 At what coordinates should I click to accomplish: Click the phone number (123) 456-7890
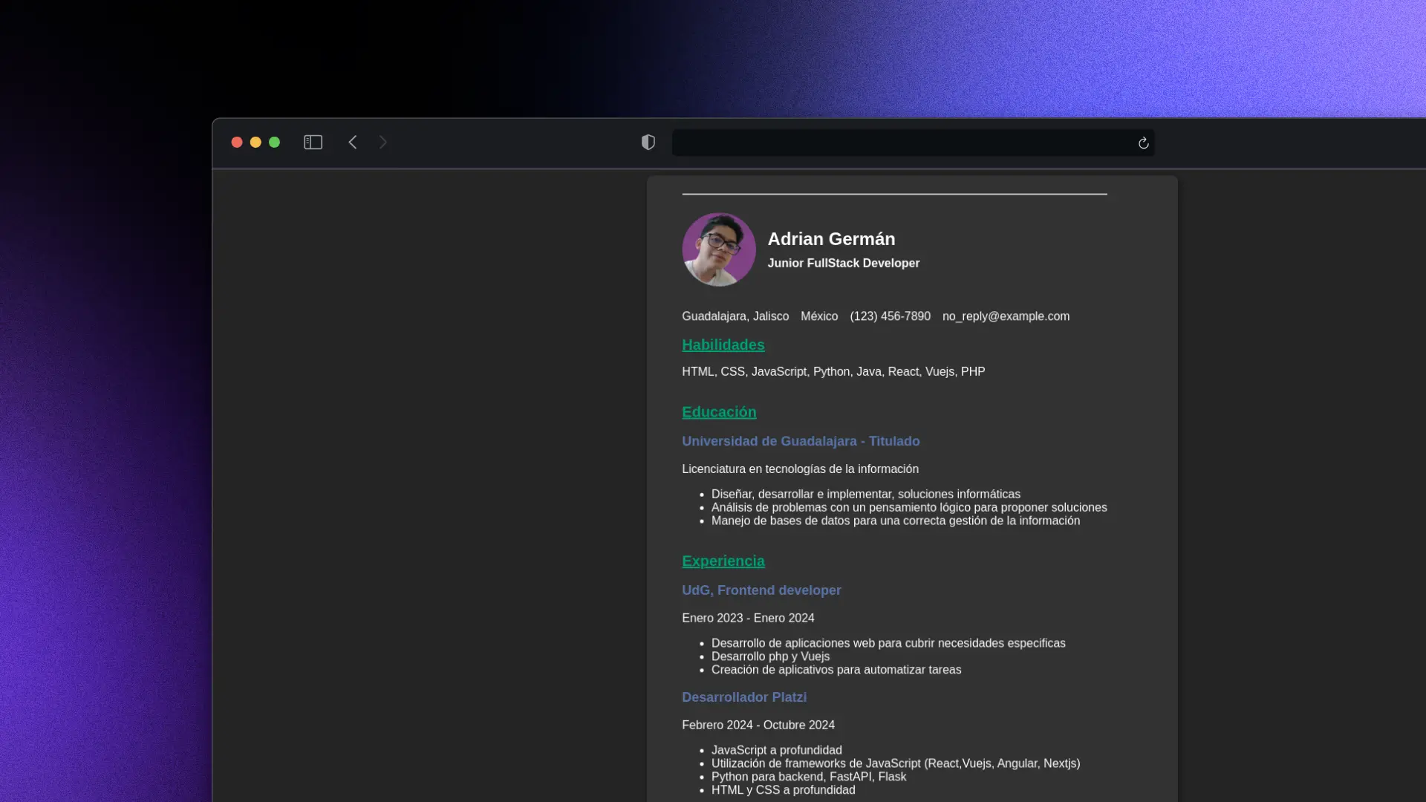click(x=890, y=316)
